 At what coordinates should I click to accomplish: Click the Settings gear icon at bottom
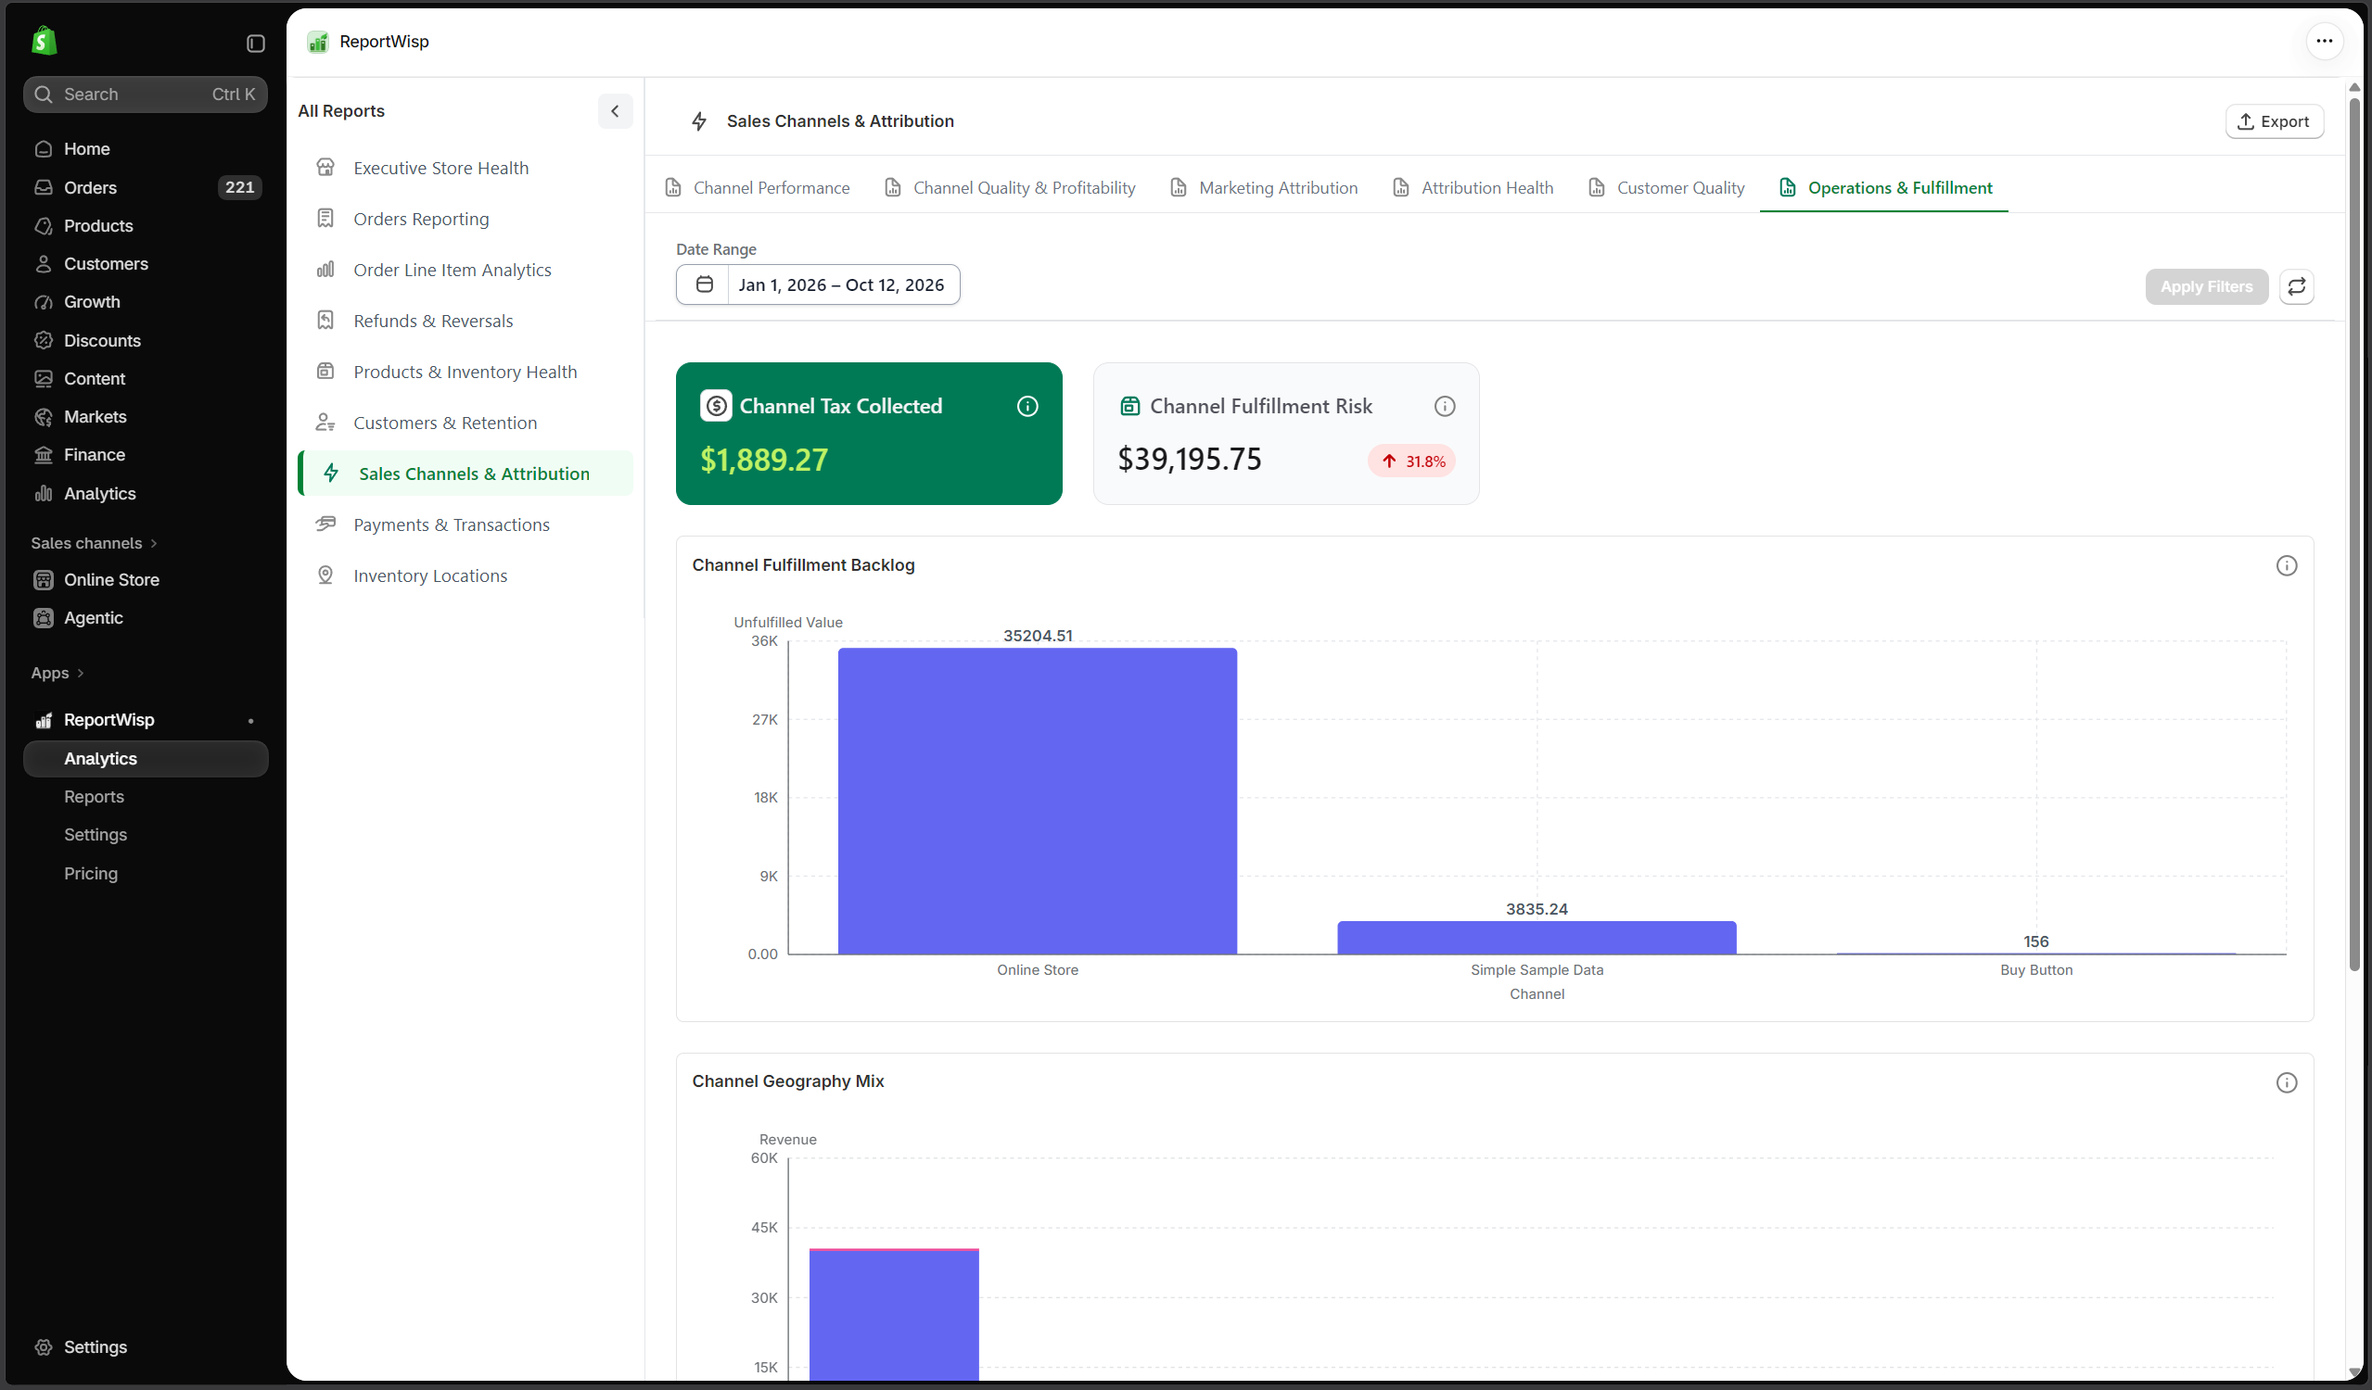(44, 1346)
